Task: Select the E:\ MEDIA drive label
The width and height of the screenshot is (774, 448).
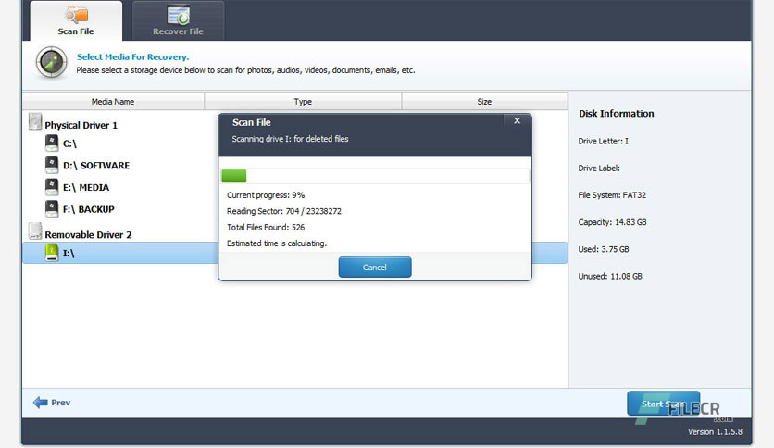Action: pos(86,188)
